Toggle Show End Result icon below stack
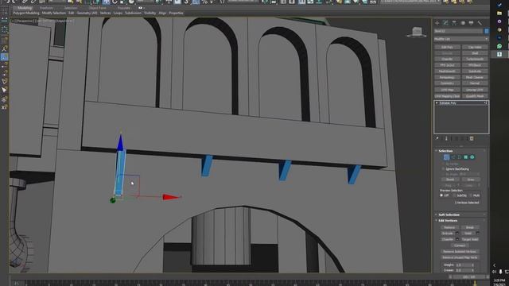 [x=446, y=139]
